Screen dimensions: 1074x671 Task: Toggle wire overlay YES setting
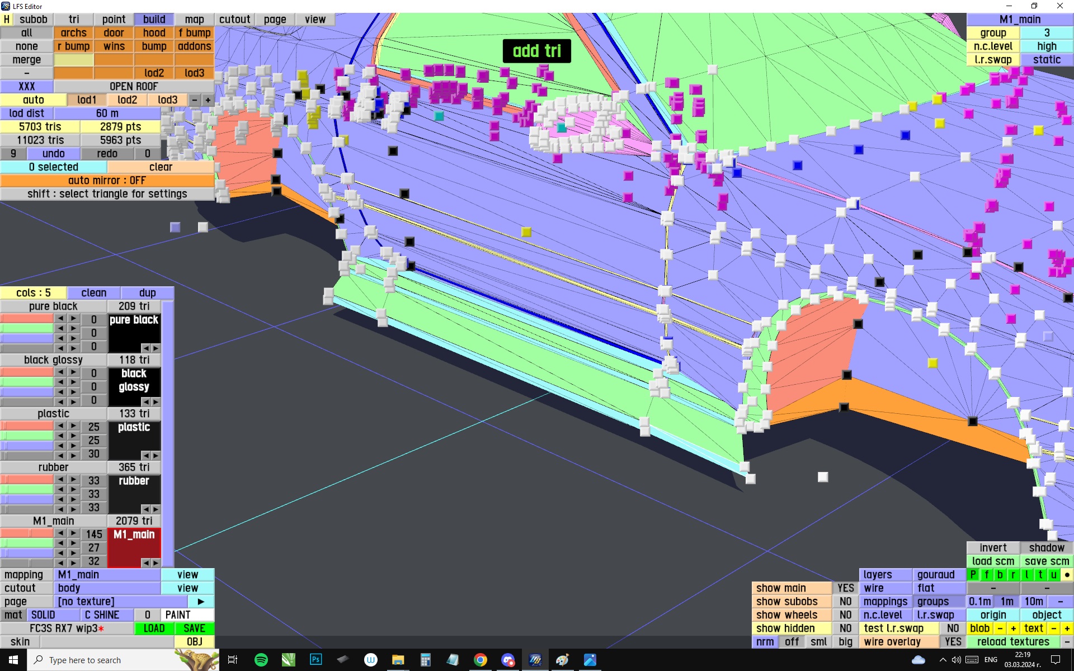(x=953, y=642)
